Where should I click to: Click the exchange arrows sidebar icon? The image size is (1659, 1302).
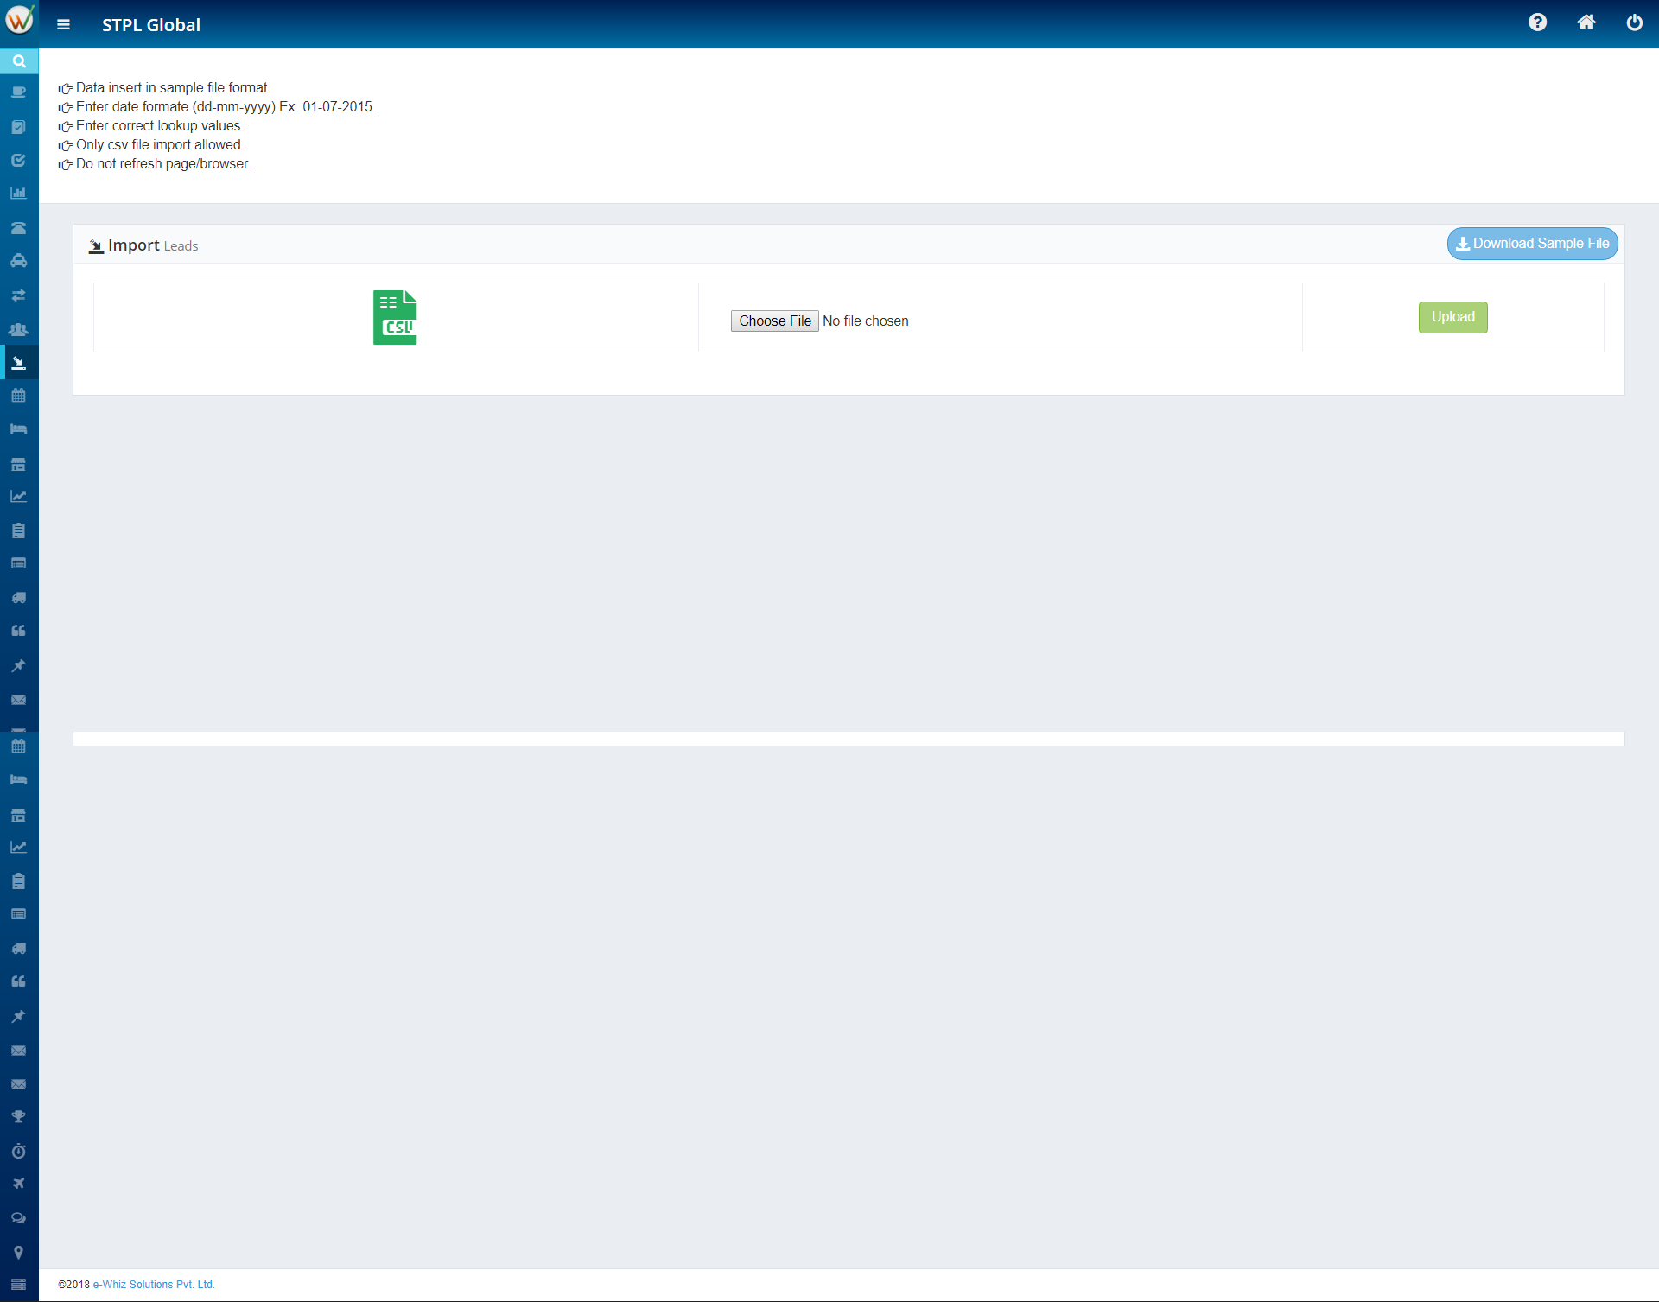[19, 295]
